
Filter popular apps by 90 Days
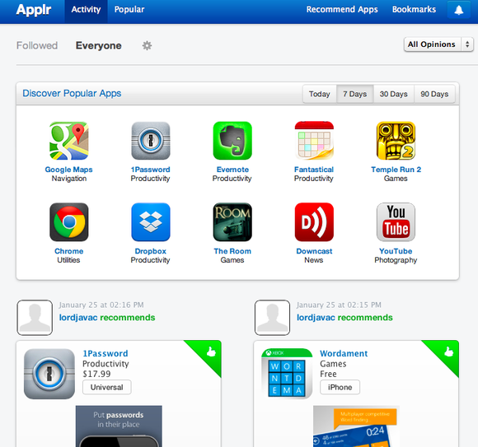coord(434,94)
